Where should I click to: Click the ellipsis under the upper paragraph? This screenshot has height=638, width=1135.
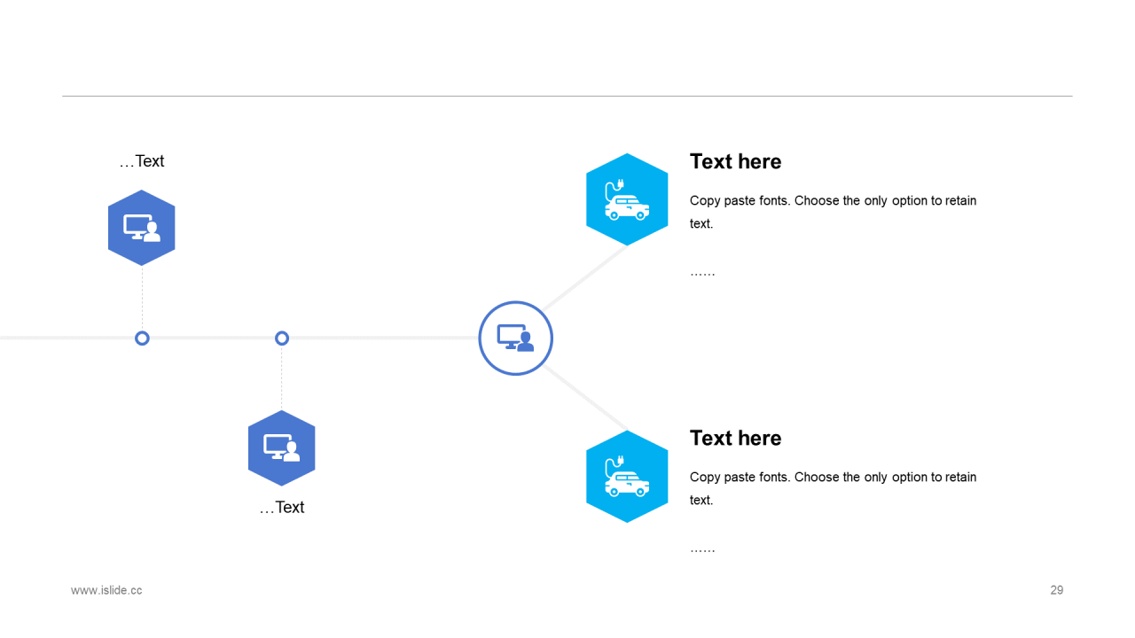pyautogui.click(x=702, y=272)
